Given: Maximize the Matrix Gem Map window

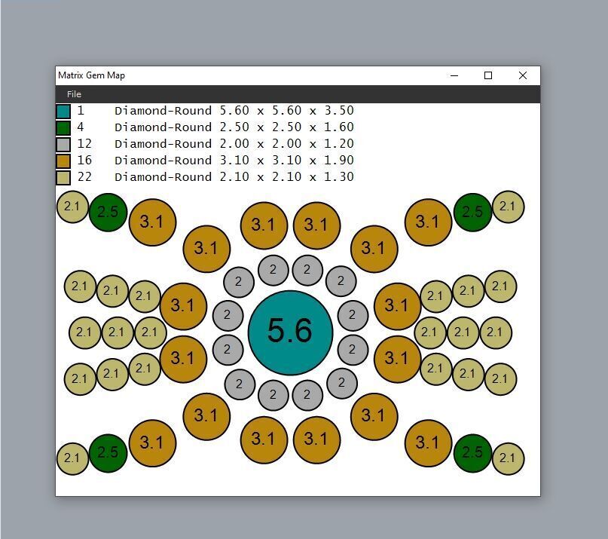Looking at the screenshot, I should coord(488,75).
